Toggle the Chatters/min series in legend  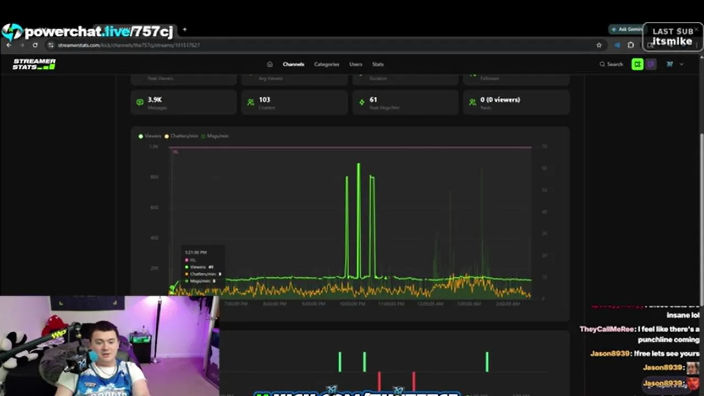coord(182,136)
